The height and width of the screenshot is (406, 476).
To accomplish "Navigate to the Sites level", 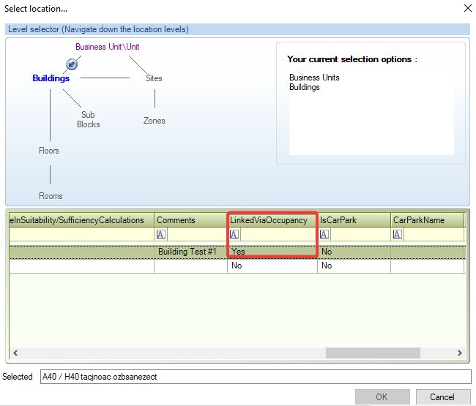I will 154,78.
